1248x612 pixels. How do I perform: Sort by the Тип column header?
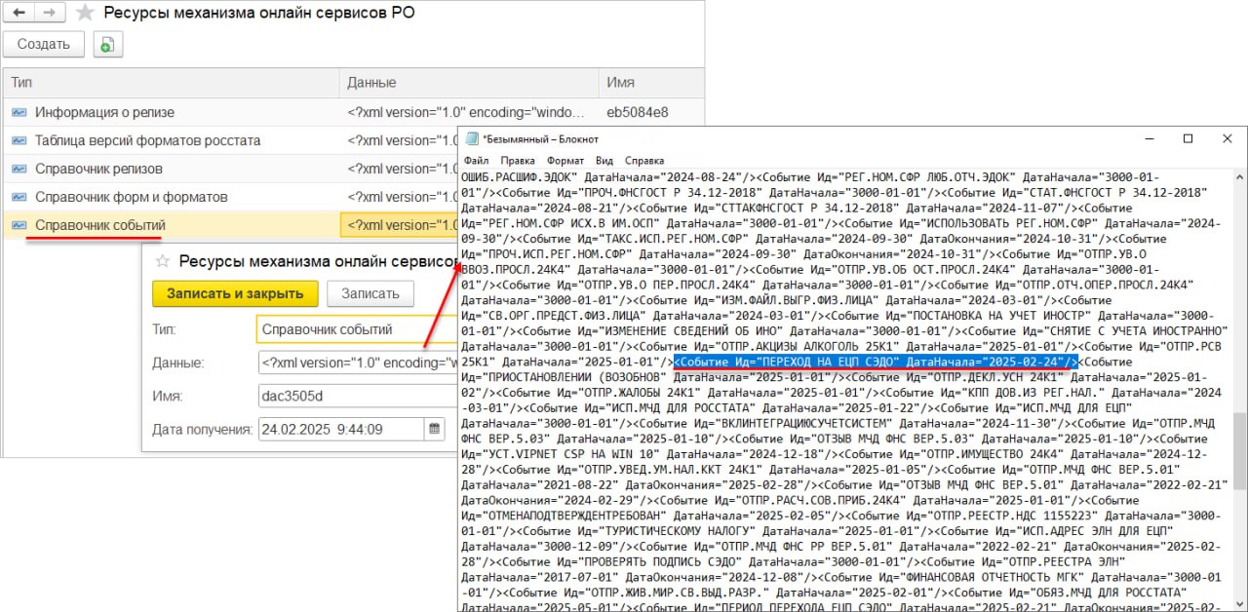tap(171, 83)
